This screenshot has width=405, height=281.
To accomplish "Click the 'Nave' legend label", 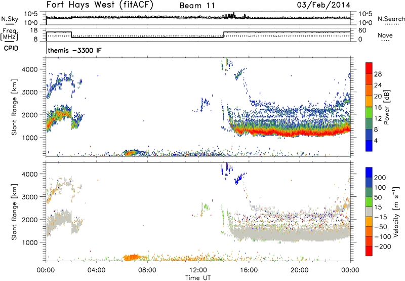I will click(385, 35).
